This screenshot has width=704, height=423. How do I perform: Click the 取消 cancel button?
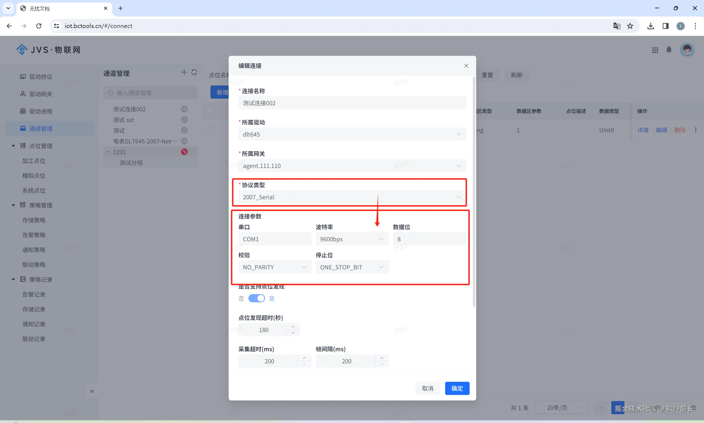click(427, 388)
